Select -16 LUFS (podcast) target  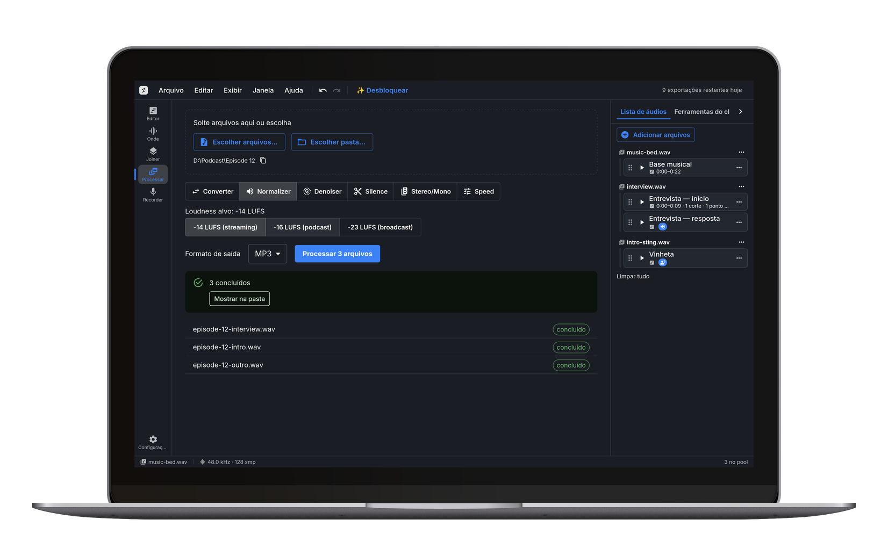pyautogui.click(x=303, y=227)
